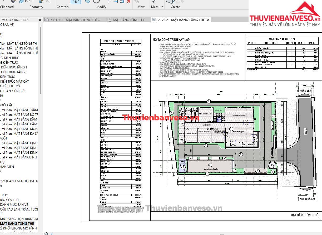
Task: Click the Copy tool beside Move
Action: click(87, 1)
